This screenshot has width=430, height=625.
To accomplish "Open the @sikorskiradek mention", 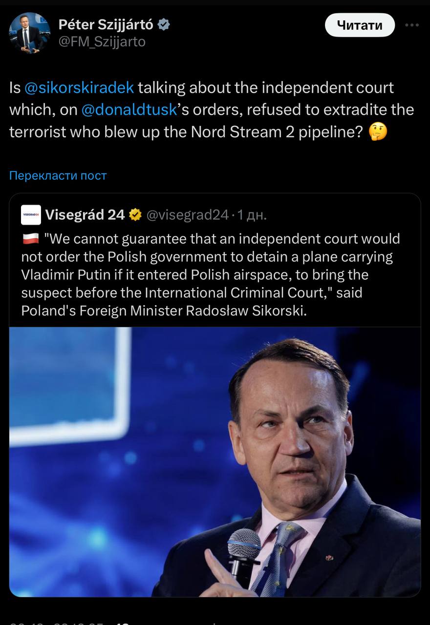I will (x=79, y=87).
